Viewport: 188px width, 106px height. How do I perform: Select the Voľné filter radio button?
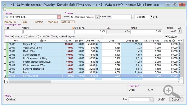[x=26, y=36]
